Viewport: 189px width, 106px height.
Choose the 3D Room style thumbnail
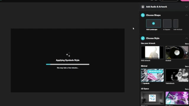click(152, 98)
